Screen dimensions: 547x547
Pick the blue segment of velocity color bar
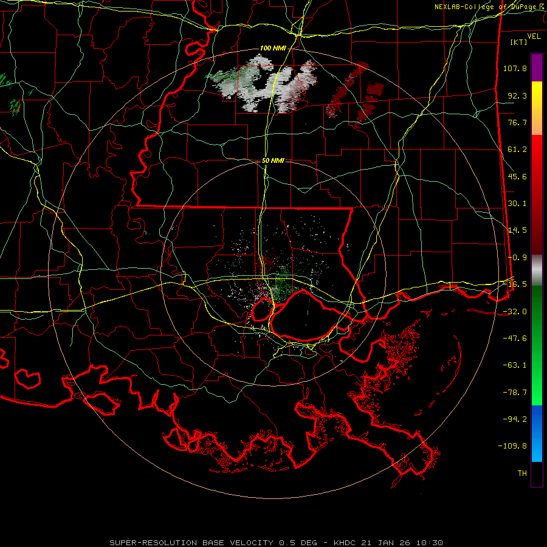pos(537,433)
